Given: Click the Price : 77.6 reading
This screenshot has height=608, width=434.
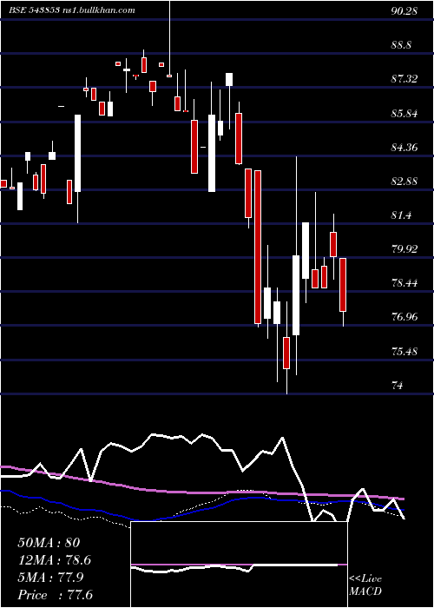Looking at the screenshot, I should [55, 595].
